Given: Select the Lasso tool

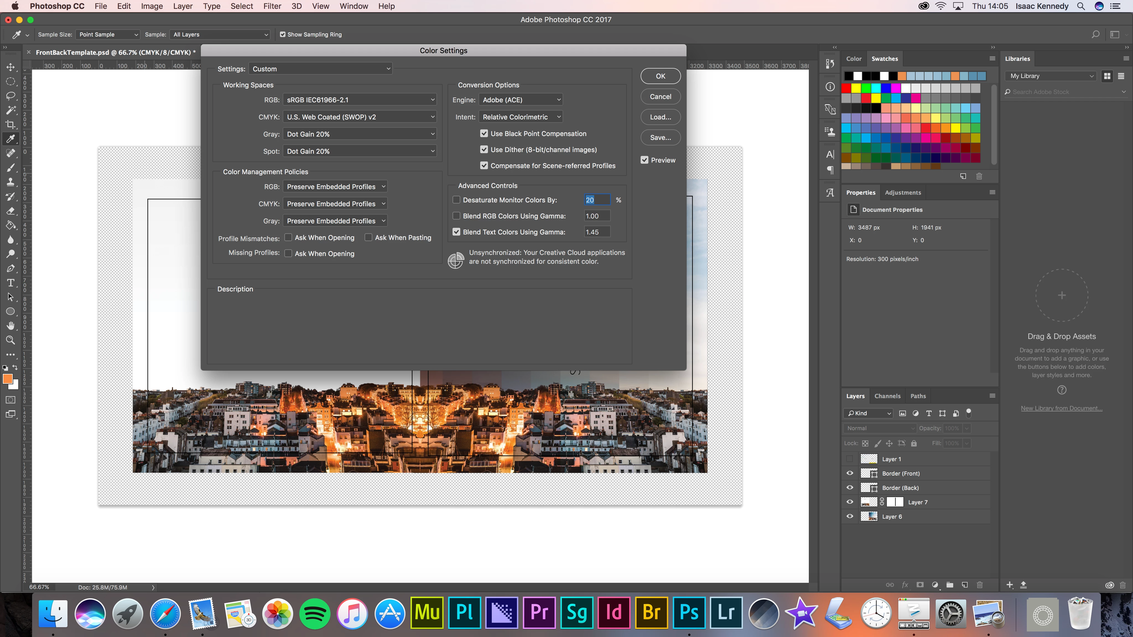Looking at the screenshot, I should click(11, 96).
